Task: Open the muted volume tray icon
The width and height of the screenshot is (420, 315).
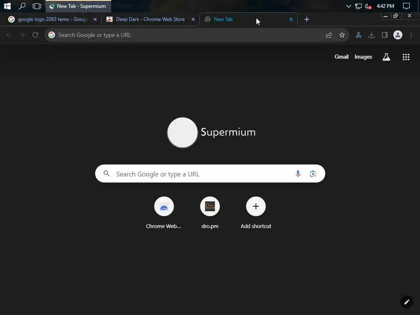Action: (x=368, y=6)
